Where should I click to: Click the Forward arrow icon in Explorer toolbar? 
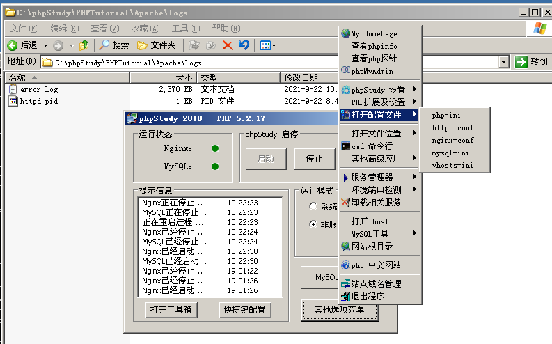(x=58, y=45)
